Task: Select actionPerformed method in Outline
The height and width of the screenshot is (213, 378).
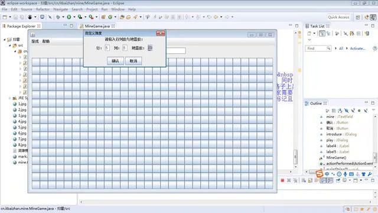Action: (349, 163)
